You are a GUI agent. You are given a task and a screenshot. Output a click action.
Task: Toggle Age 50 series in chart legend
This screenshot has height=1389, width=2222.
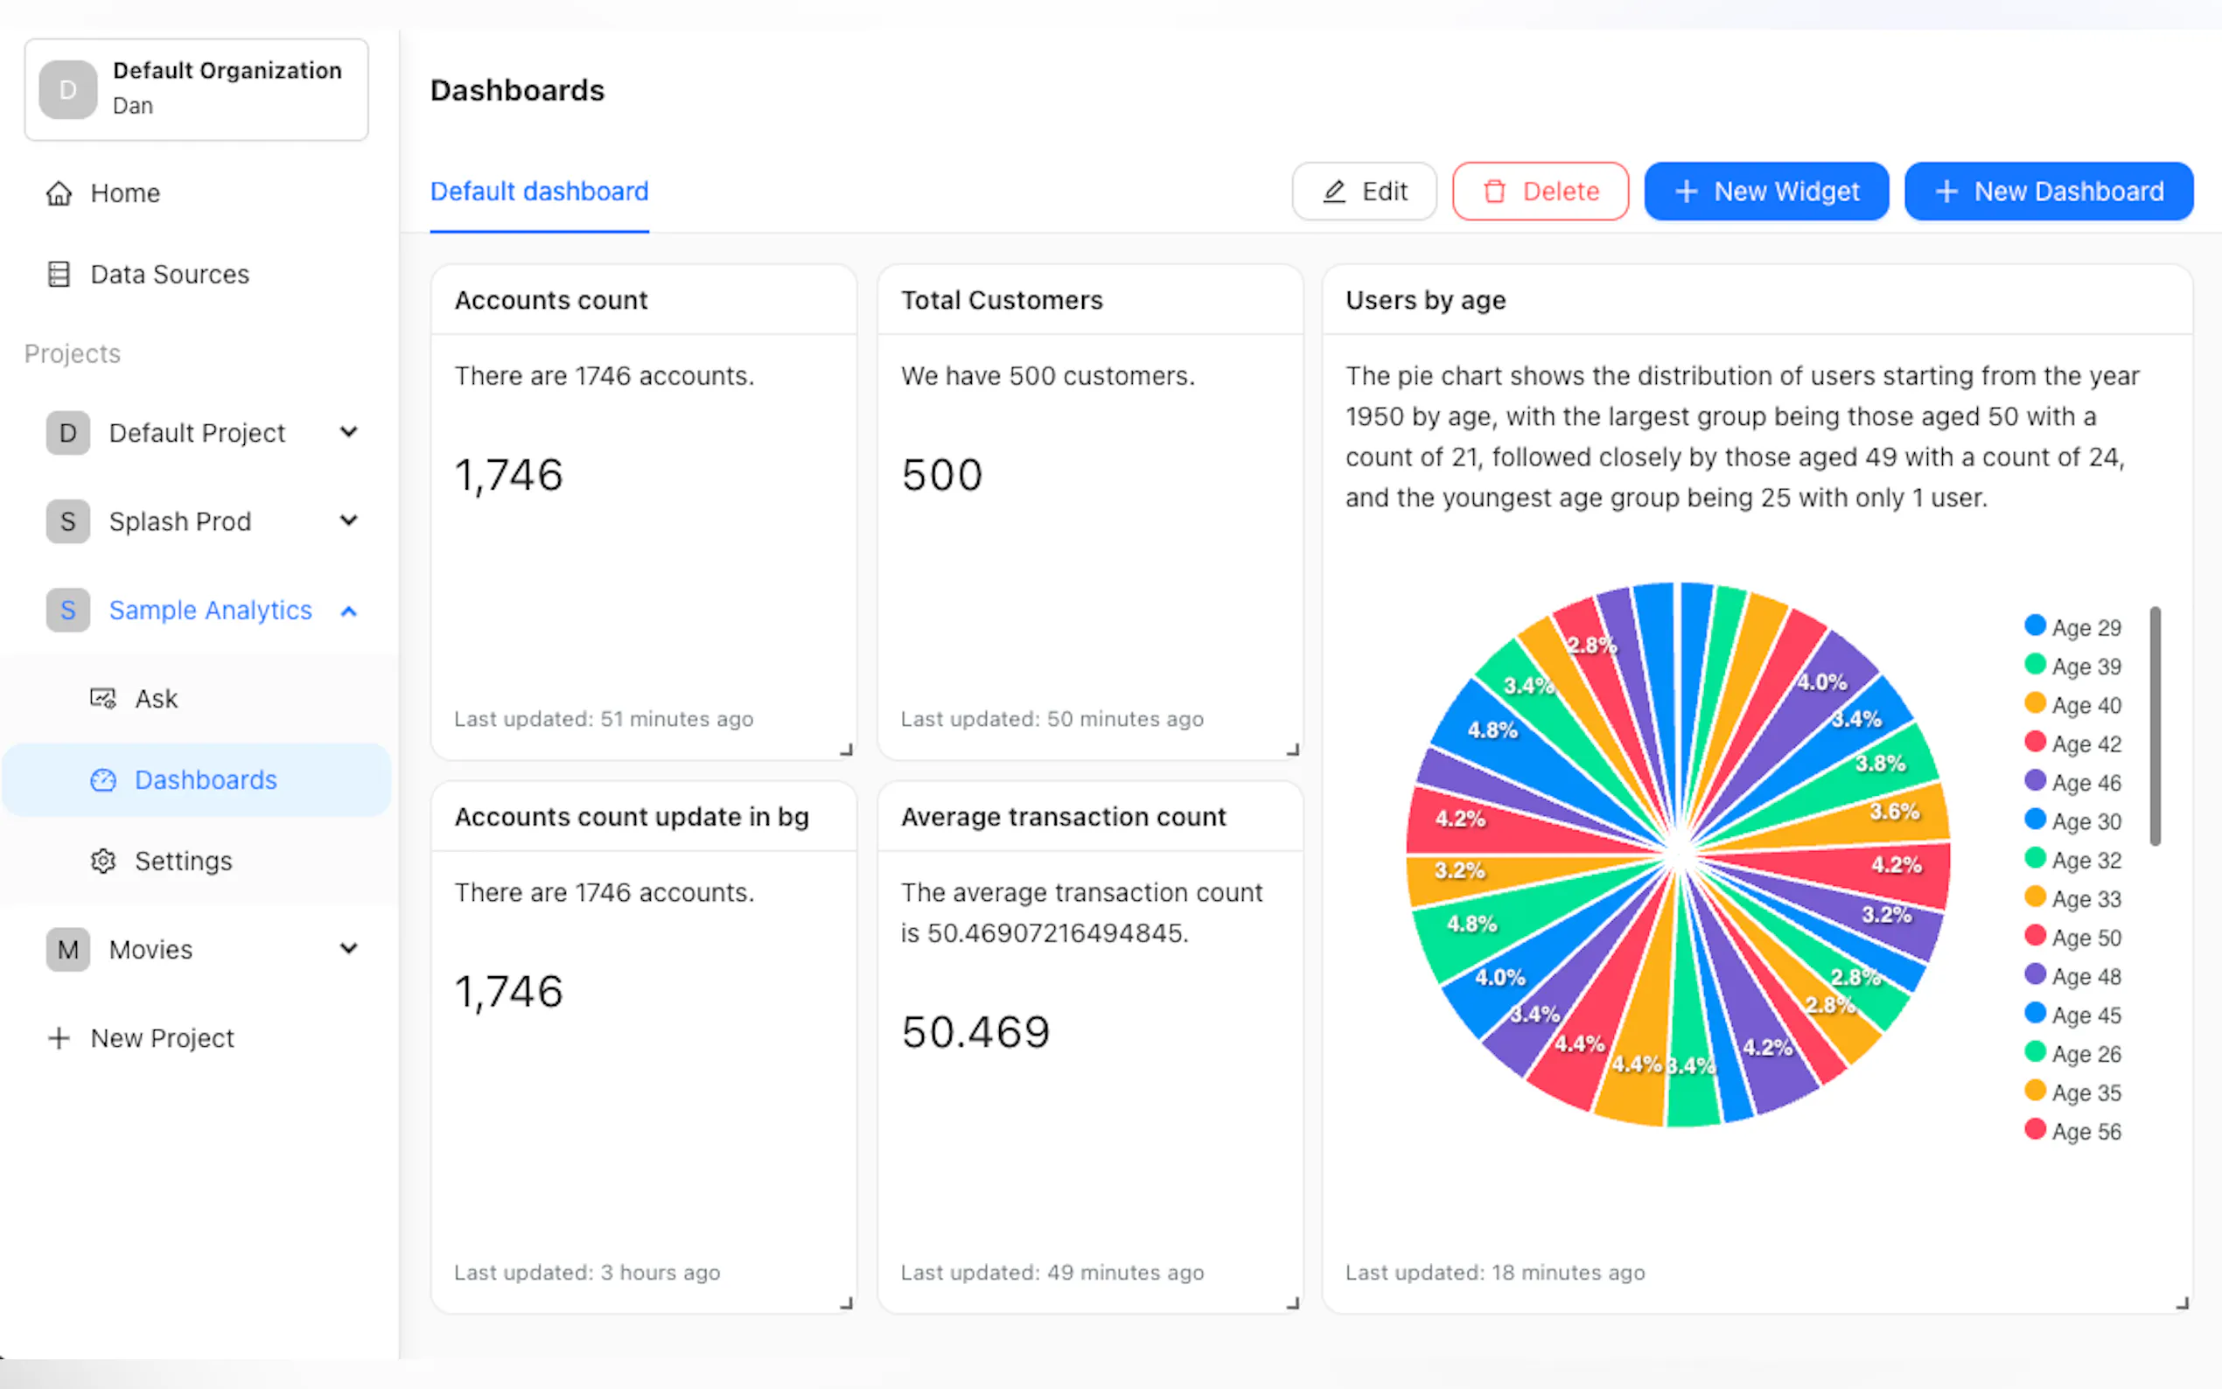click(2072, 937)
